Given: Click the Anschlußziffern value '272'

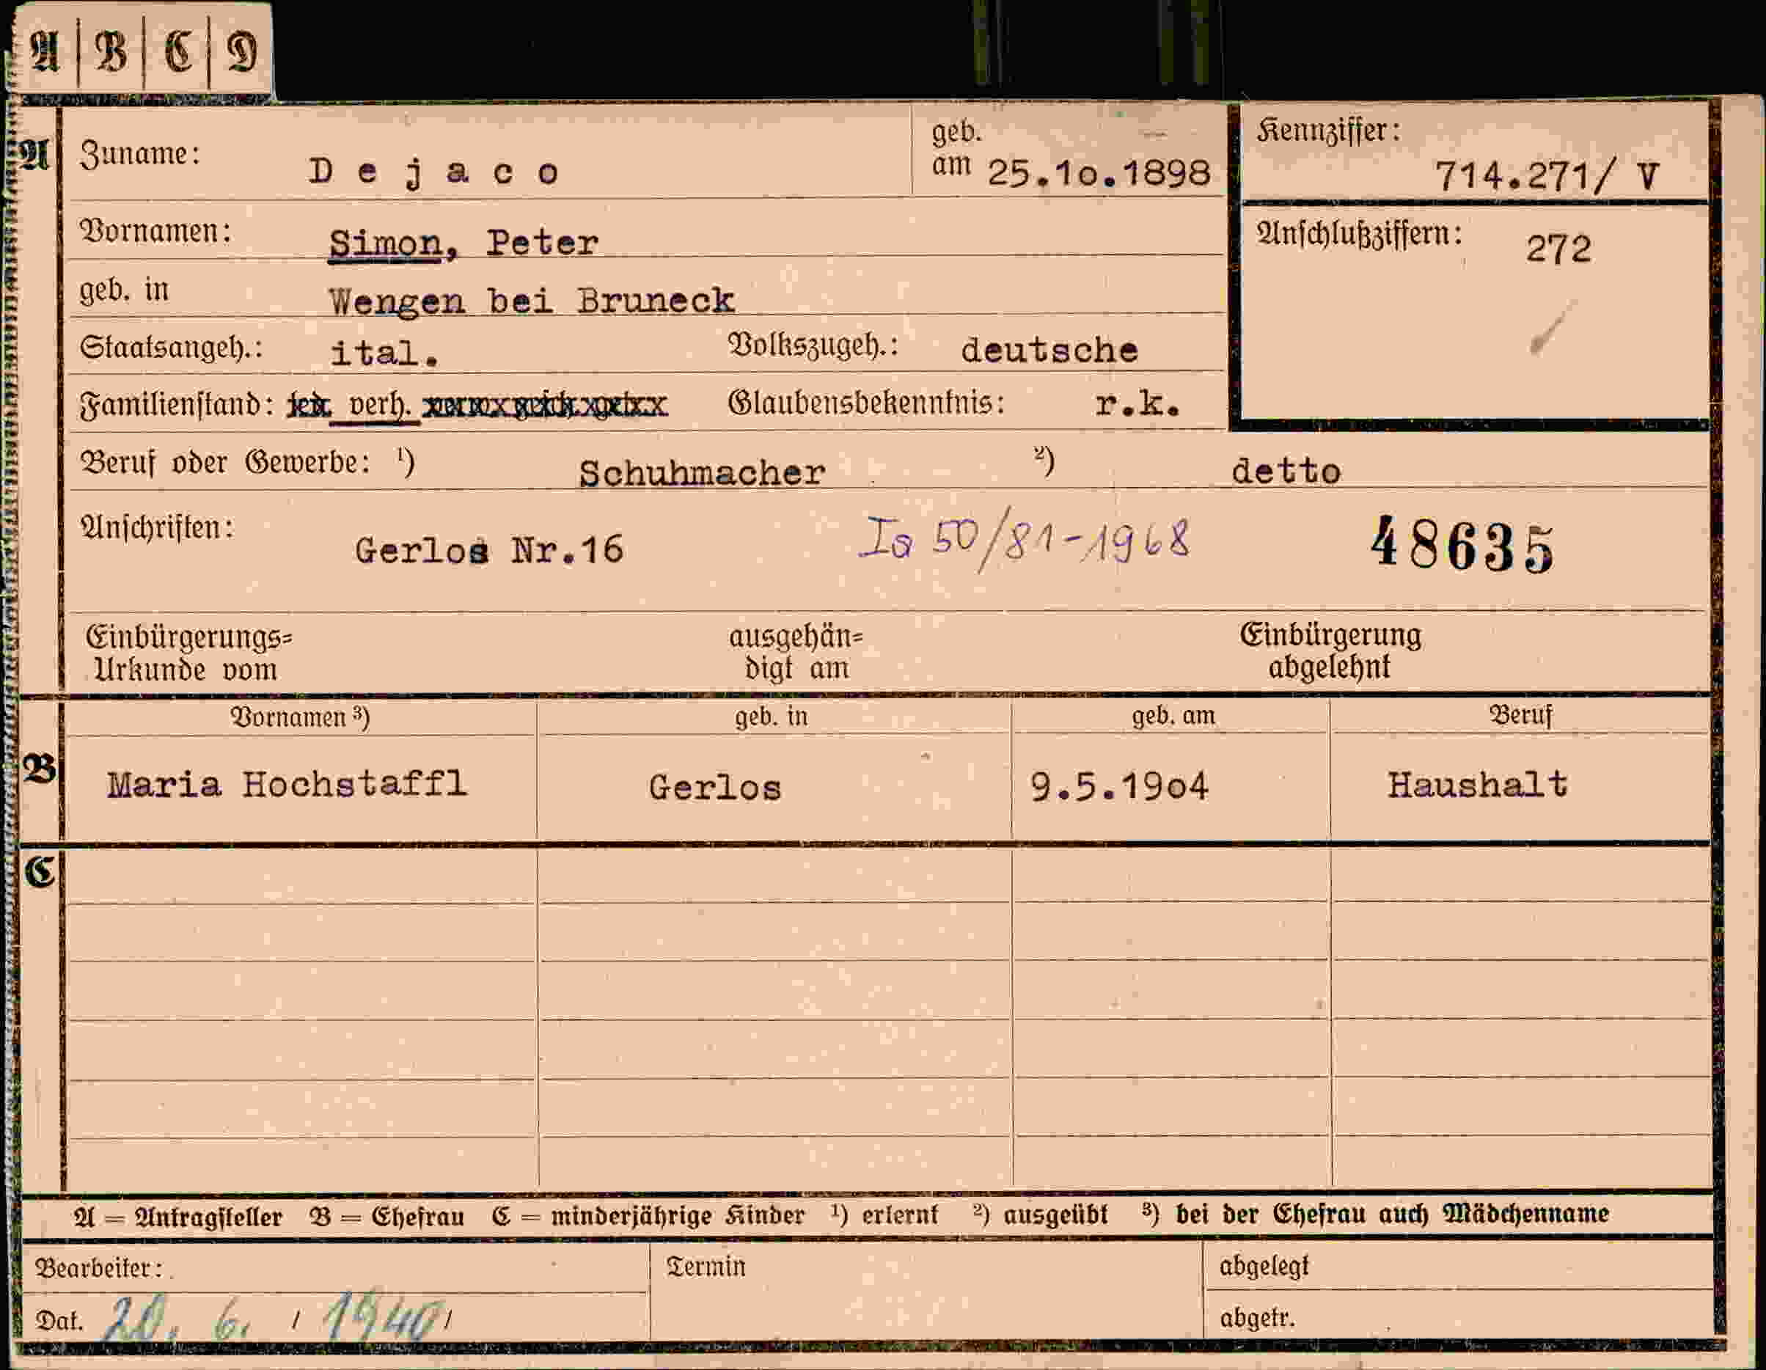Looking at the screenshot, I should [x=1558, y=249].
